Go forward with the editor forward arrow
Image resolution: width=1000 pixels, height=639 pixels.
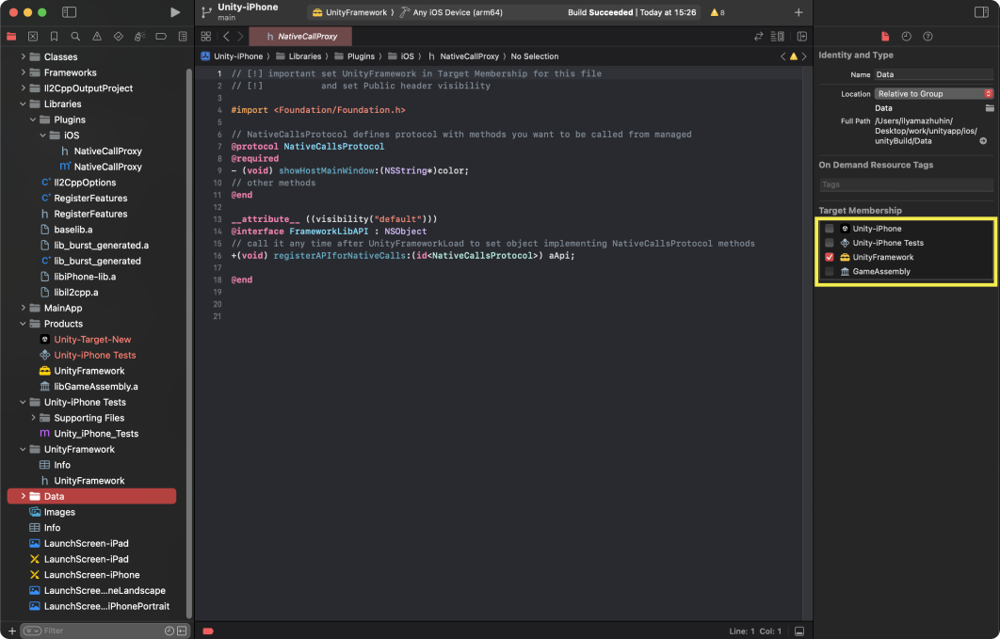pyautogui.click(x=240, y=37)
